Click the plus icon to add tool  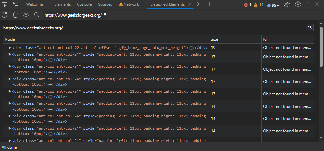coord(210,4)
